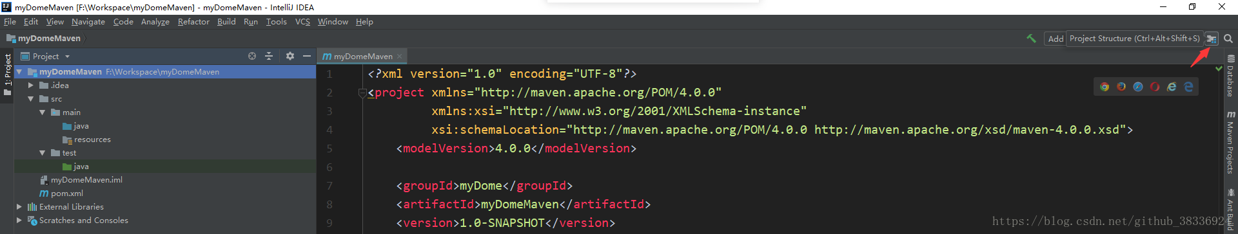The height and width of the screenshot is (234, 1238).
Task: Open the Maven Projects side panel
Action: [x=1230, y=141]
